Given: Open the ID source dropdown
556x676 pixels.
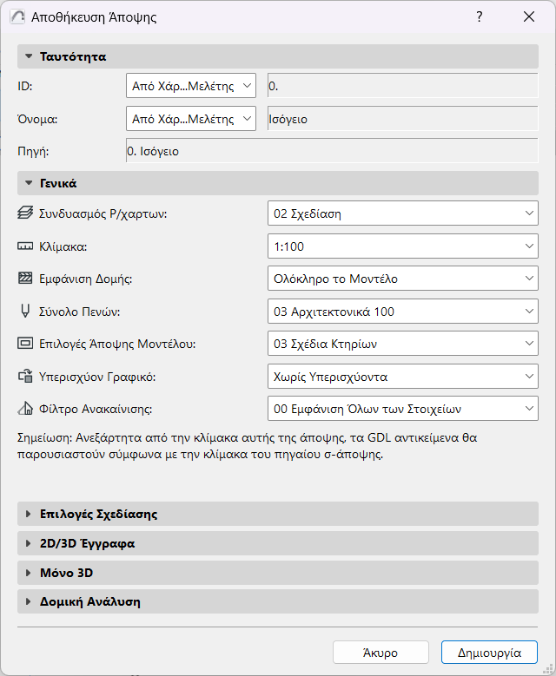Looking at the screenshot, I should [191, 86].
